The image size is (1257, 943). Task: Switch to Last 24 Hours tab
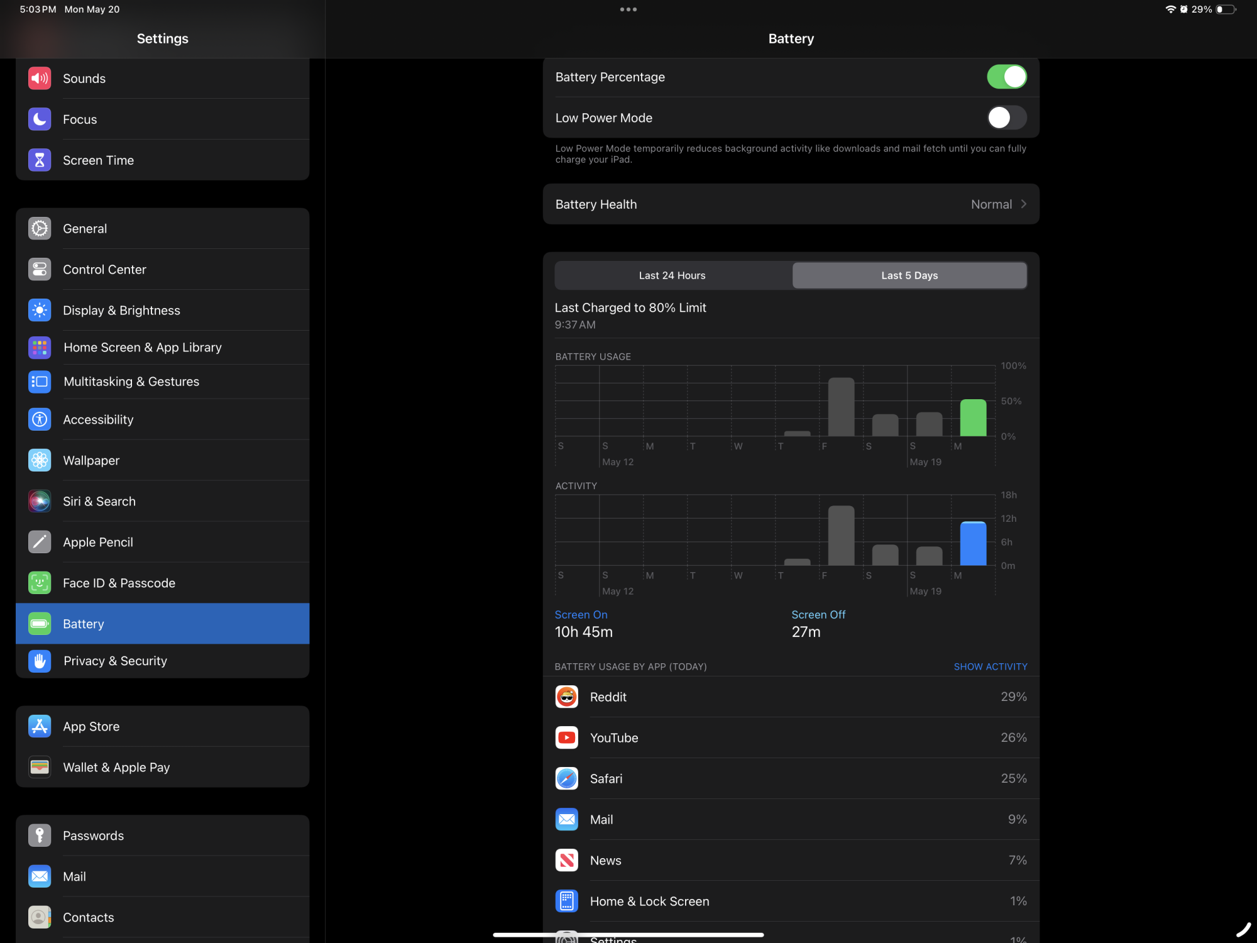point(672,275)
